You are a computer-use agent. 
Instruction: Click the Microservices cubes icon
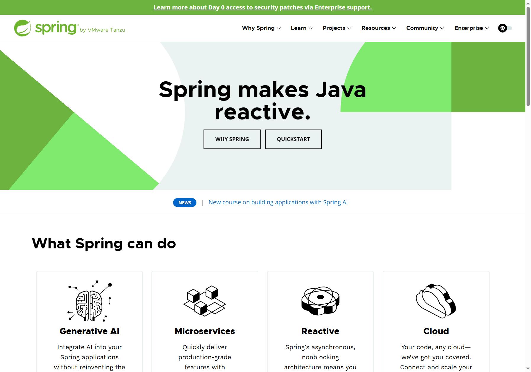click(x=205, y=301)
